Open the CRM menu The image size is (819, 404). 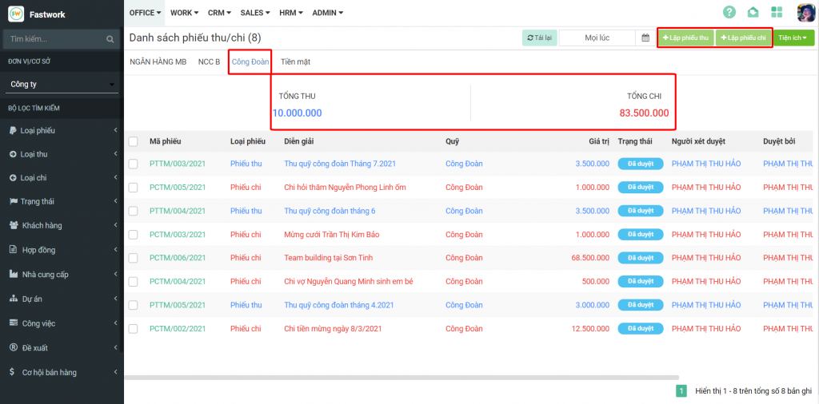click(x=219, y=13)
